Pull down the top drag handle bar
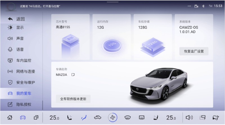This screenshot has width=225, height=125. pyautogui.click(x=113, y=2)
